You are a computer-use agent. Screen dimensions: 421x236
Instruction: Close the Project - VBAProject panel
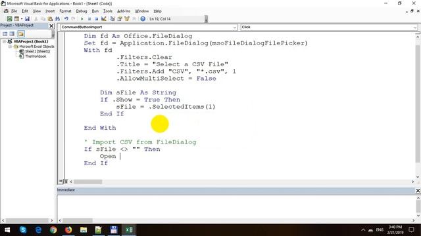click(x=51, y=26)
